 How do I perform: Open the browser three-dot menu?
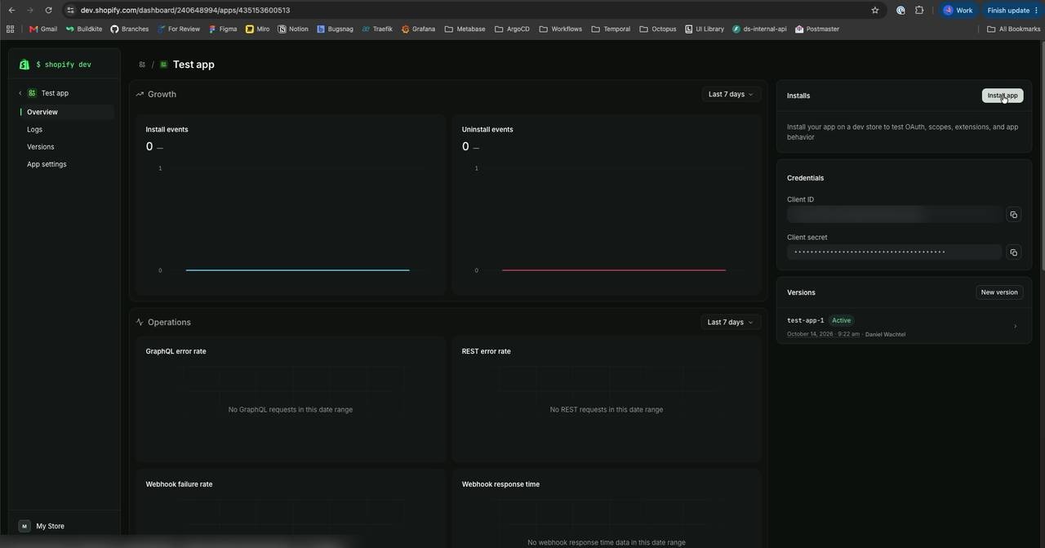pos(1037,11)
